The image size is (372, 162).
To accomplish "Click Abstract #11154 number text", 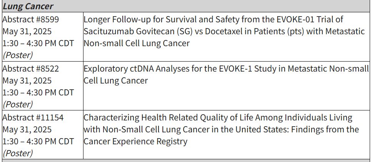I will (x=33, y=117).
